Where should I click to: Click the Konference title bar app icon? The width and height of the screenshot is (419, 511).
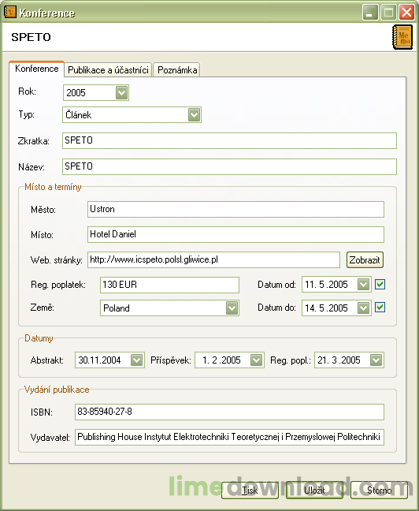(10, 13)
